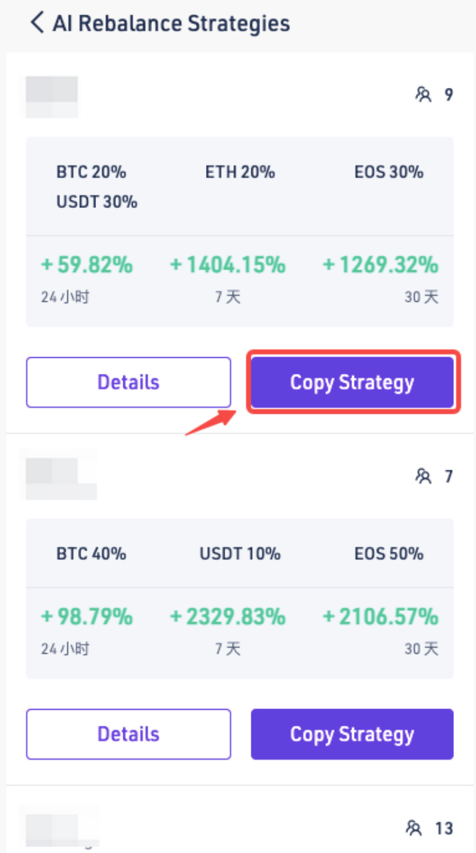Open Details for the first strategy
Screen dimensions: 476x853
click(x=129, y=383)
